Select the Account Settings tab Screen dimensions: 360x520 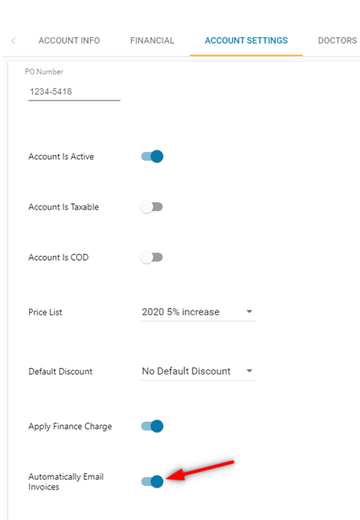tap(246, 40)
